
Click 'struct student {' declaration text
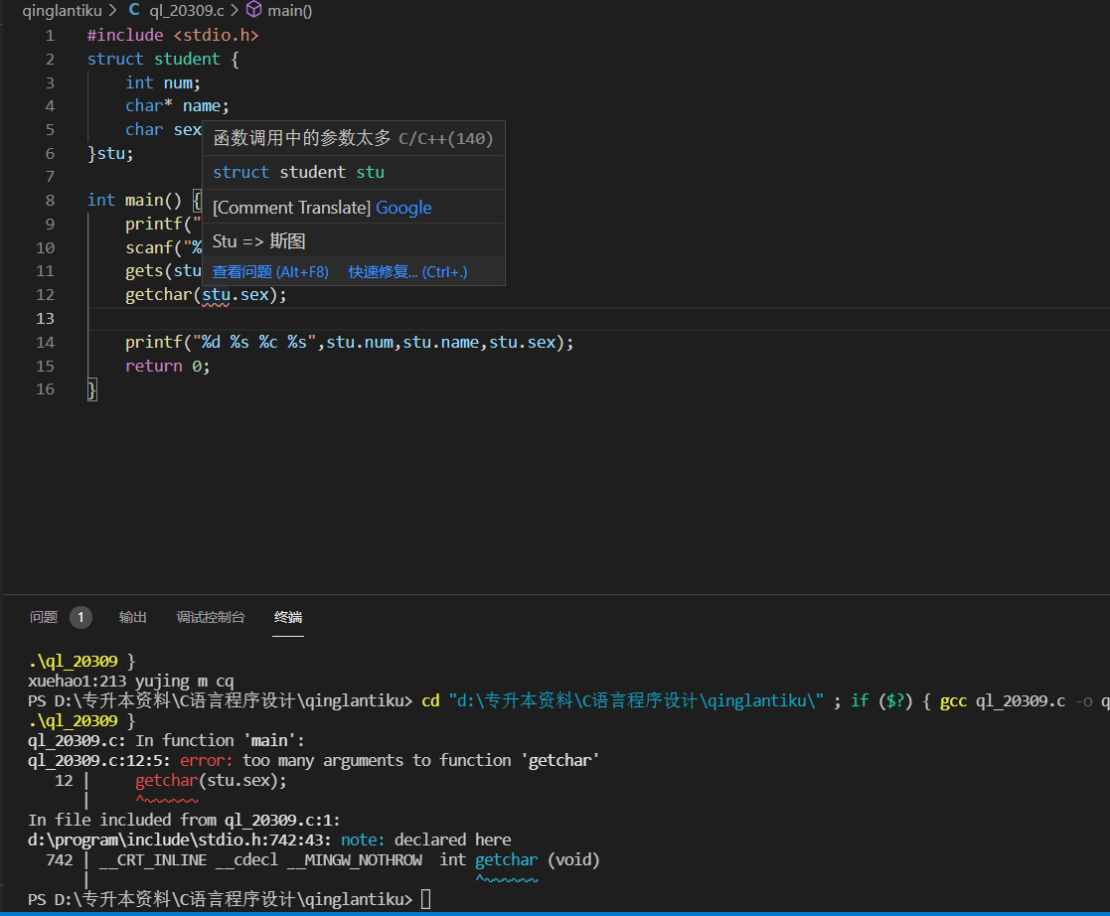tap(163, 60)
